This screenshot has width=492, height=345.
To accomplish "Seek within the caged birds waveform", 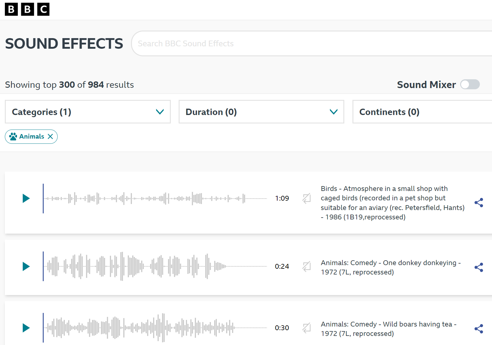I will [155, 199].
